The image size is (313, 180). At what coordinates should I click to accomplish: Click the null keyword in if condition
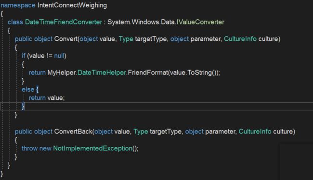(x=59, y=56)
